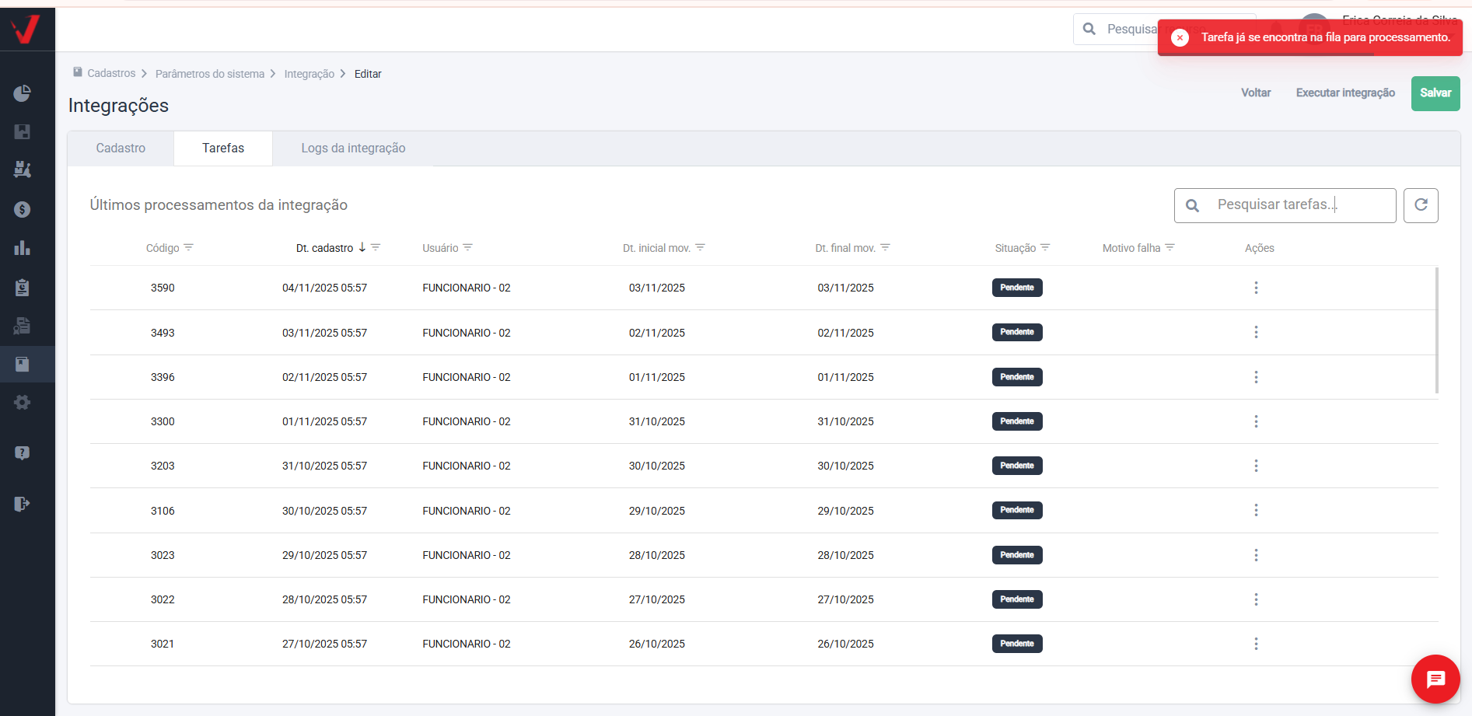Screen dimensions: 1472x716
Task: Click the Ações column header
Action: pos(1260,248)
